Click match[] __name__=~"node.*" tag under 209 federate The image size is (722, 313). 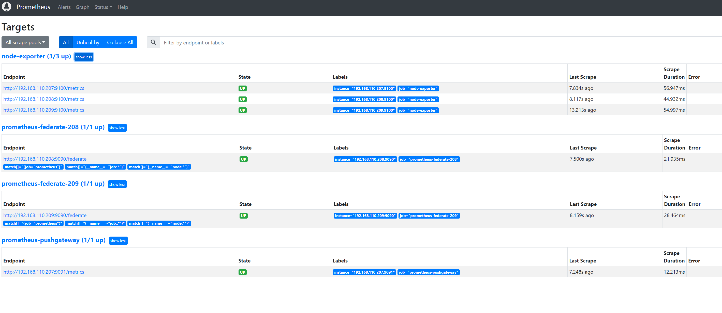159,223
